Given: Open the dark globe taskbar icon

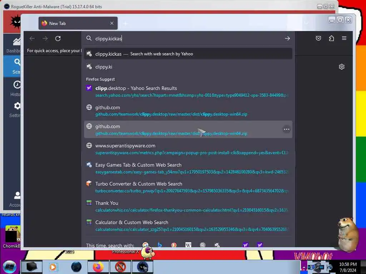Looking at the screenshot, I should click(x=76, y=267).
